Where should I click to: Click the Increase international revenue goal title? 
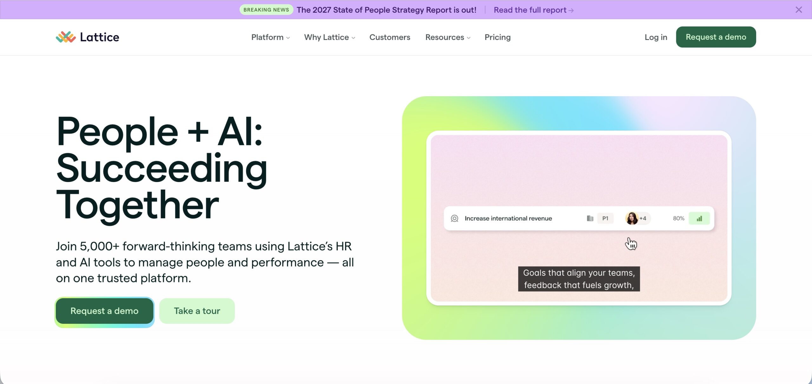508,218
